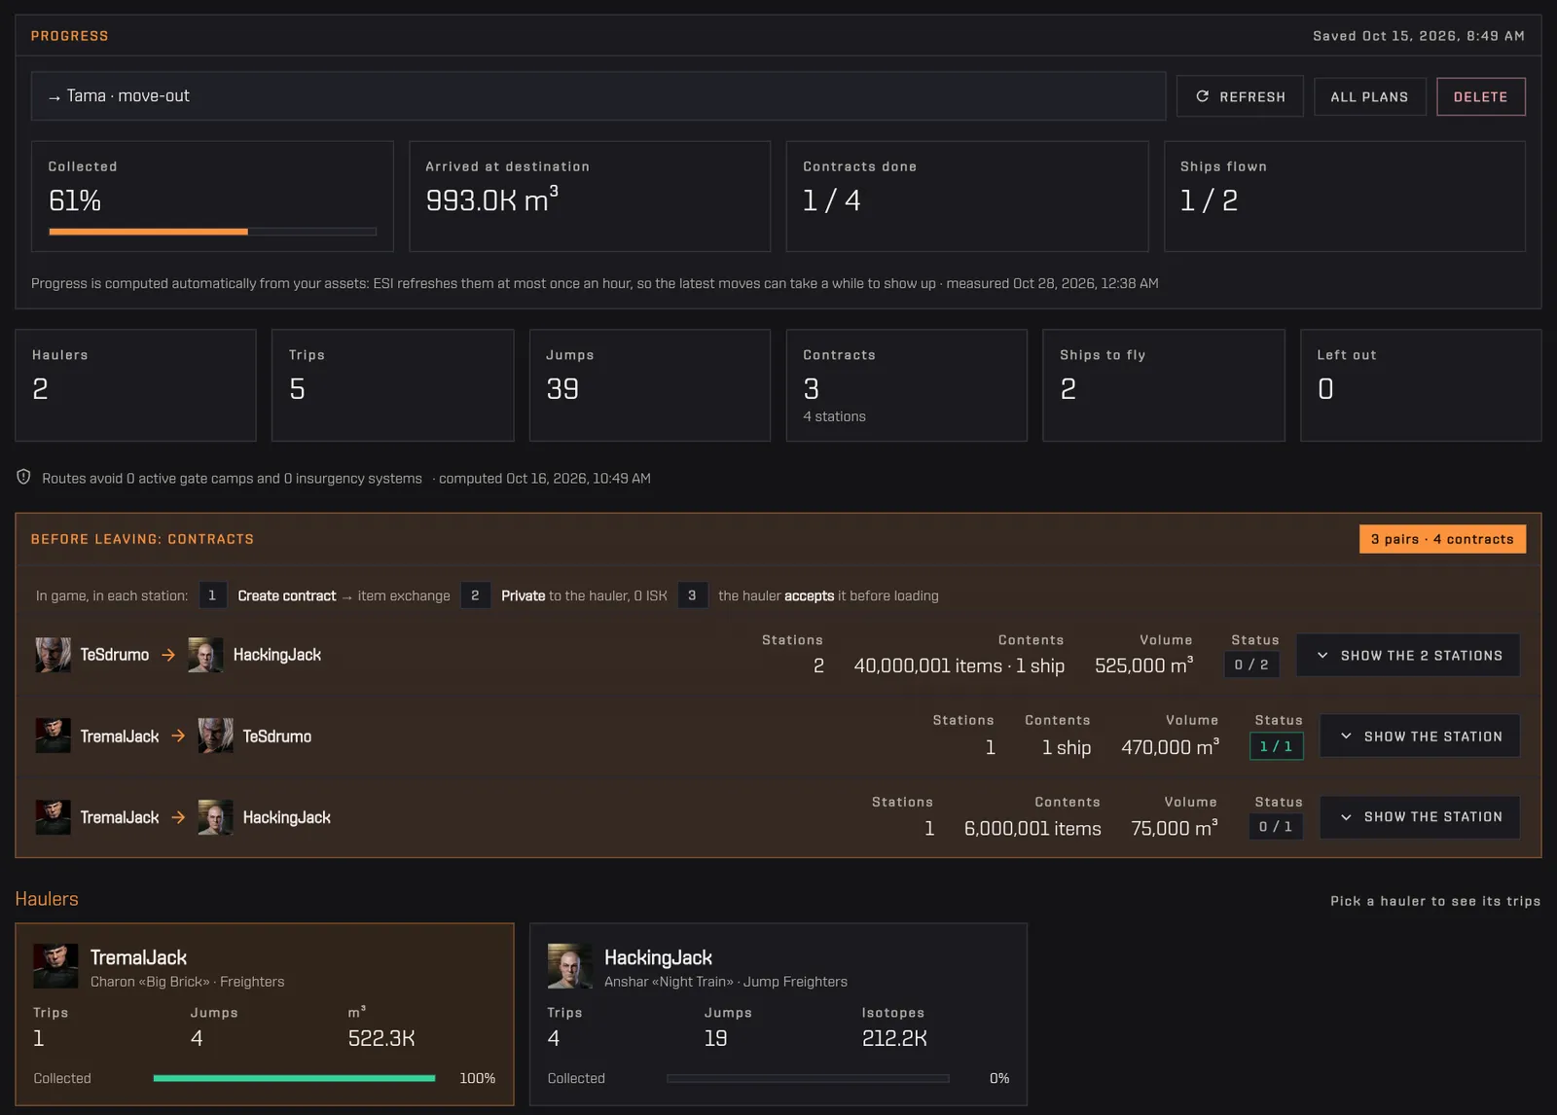Click the Refresh button
This screenshot has width=1557, height=1115.
point(1240,96)
